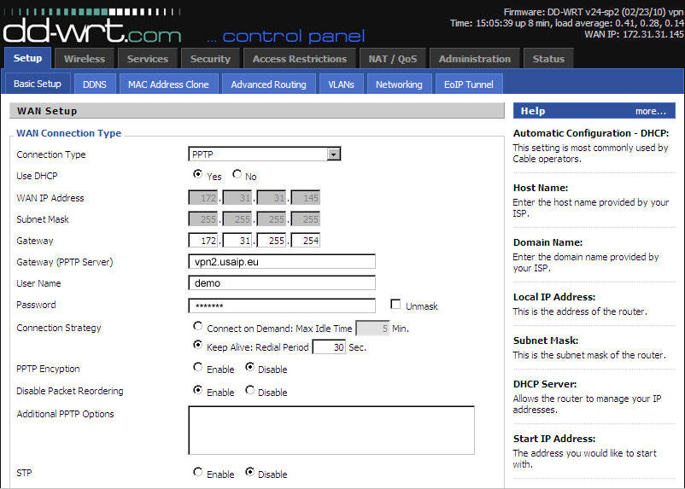Open the EoIP Tunnel sub-tab
Image resolution: width=685 pixels, height=489 pixels.
(469, 84)
